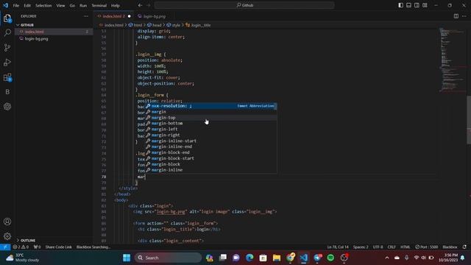Click the head breadcrumb segment

click(155, 25)
